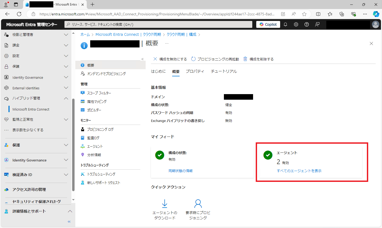Collapse the resource menu with double chevron
382x228 pixels.
pyautogui.click(x=142, y=59)
